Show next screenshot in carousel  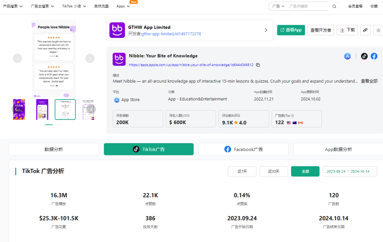(90, 58)
